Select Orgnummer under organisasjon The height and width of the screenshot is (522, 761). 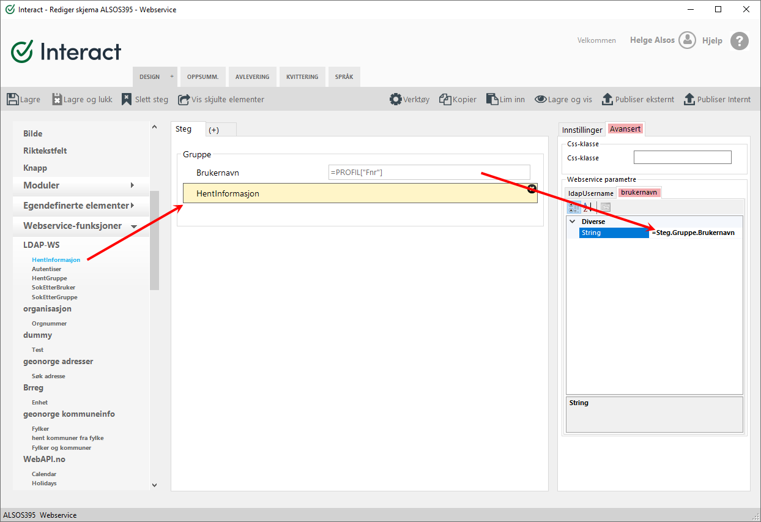pyautogui.click(x=50, y=323)
